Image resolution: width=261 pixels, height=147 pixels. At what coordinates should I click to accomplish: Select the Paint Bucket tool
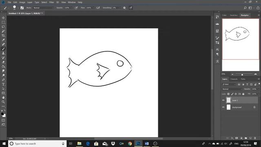[x=3, y=67]
